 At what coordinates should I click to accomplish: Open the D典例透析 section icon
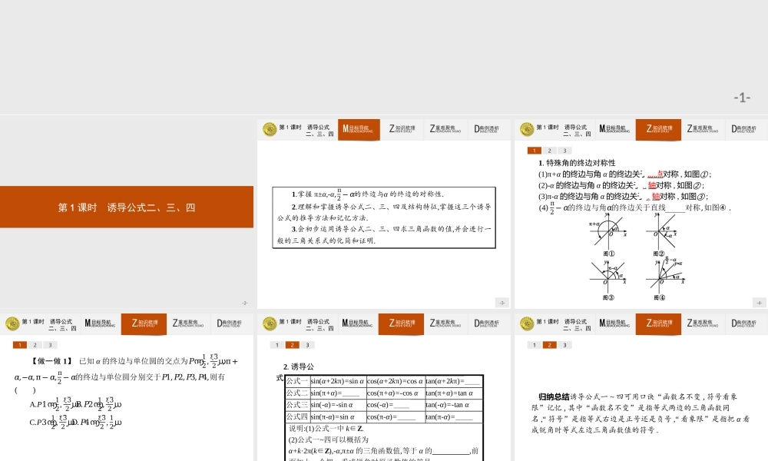(x=486, y=129)
